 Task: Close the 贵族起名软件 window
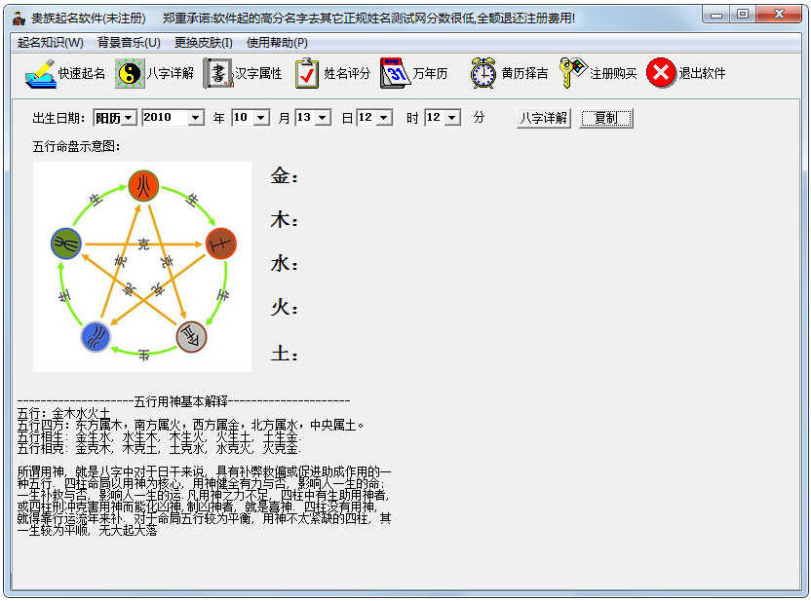pyautogui.click(x=779, y=15)
